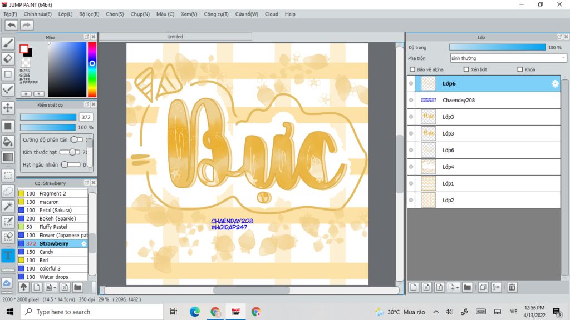Select the Fill rectangle tool

[8, 126]
